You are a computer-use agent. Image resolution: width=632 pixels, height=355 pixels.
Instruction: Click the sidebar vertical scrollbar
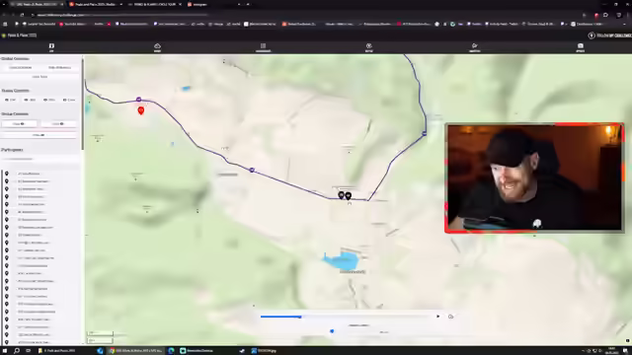click(x=83, y=105)
